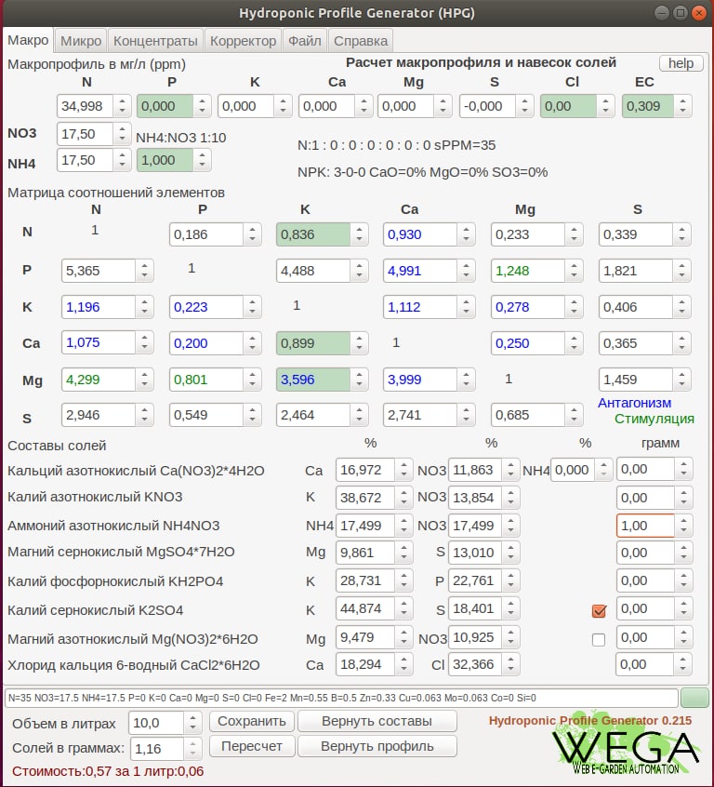Click the Mg(NO3)2 Mg percent field 9,479

coord(365,637)
